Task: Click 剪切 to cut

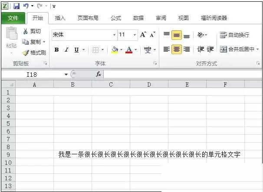Action: tap(32, 31)
